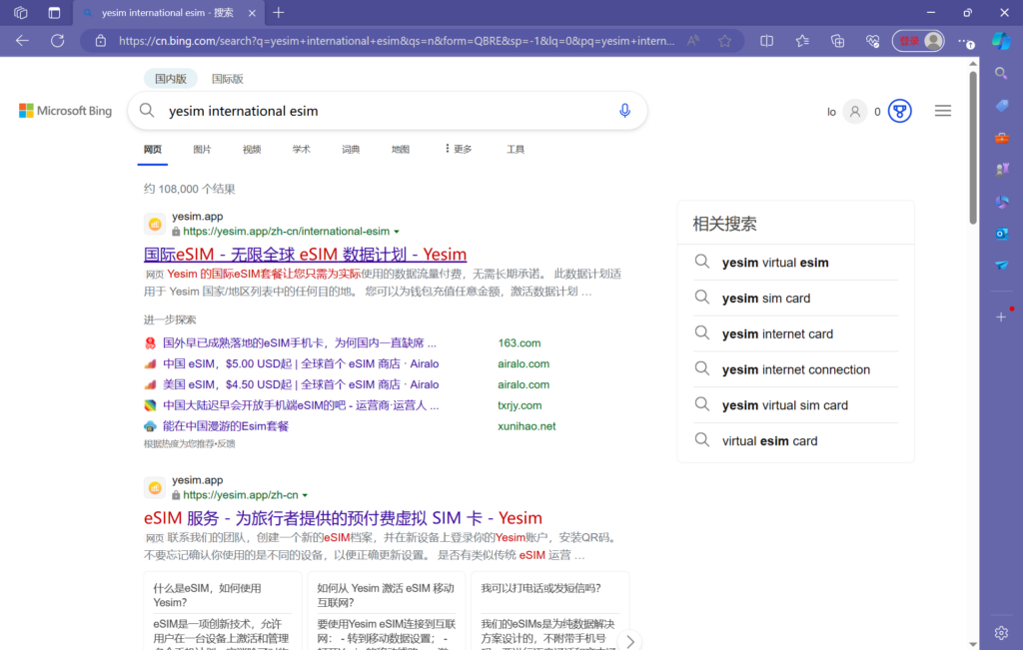Click the vertical page scrollbar
Image resolution: width=1023 pixels, height=650 pixels.
click(x=973, y=148)
